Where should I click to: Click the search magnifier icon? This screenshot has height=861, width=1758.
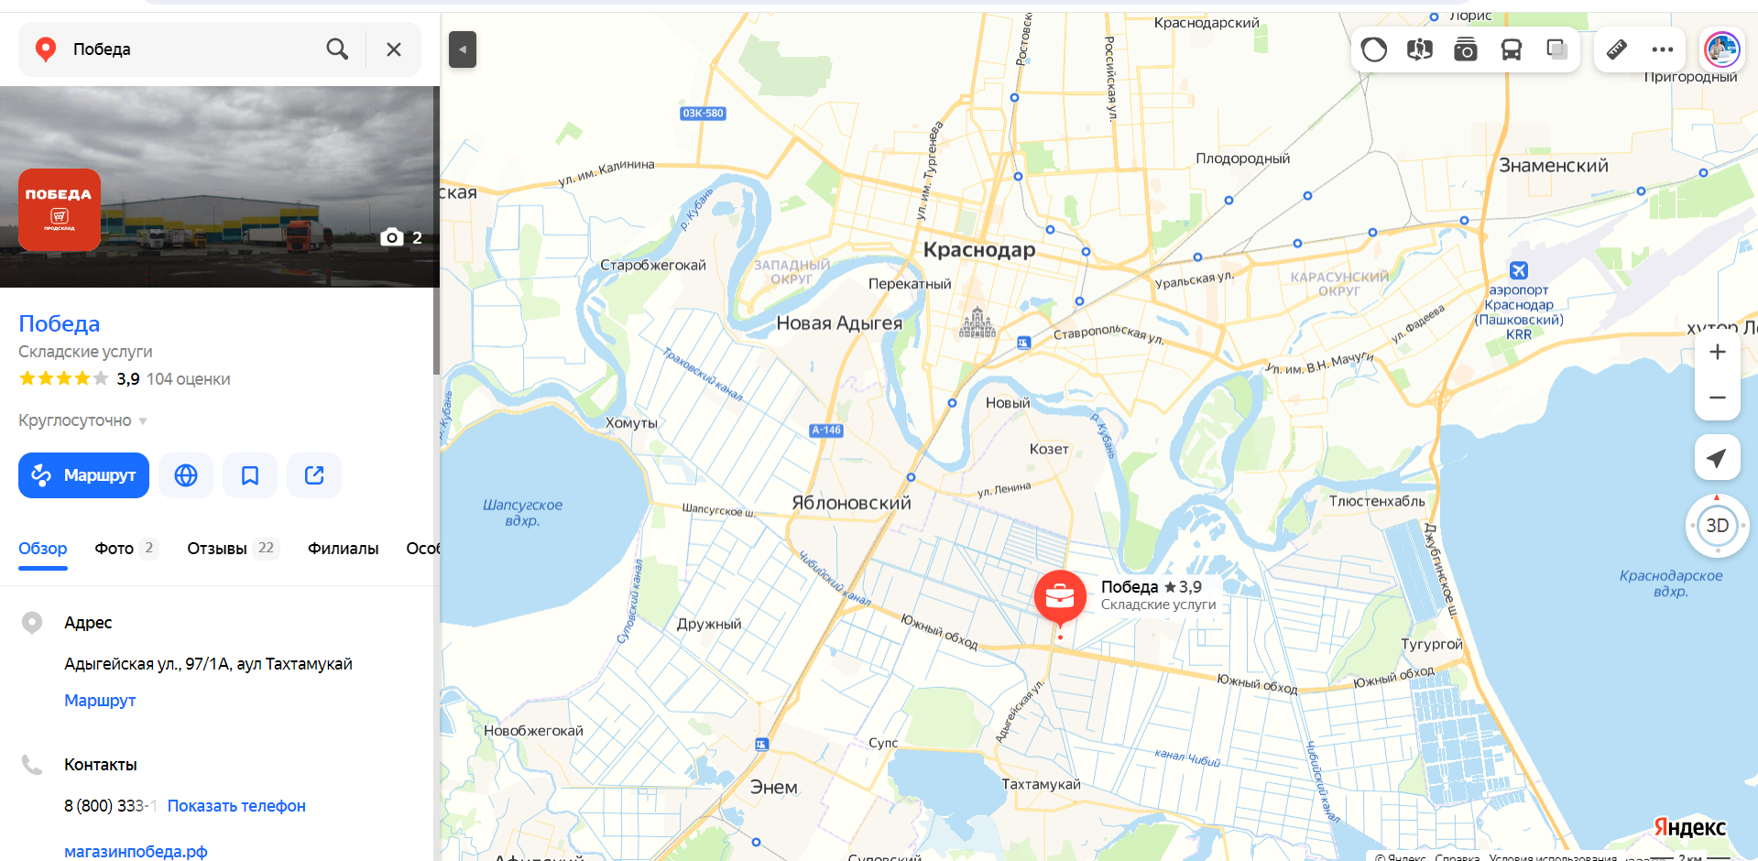click(x=337, y=49)
